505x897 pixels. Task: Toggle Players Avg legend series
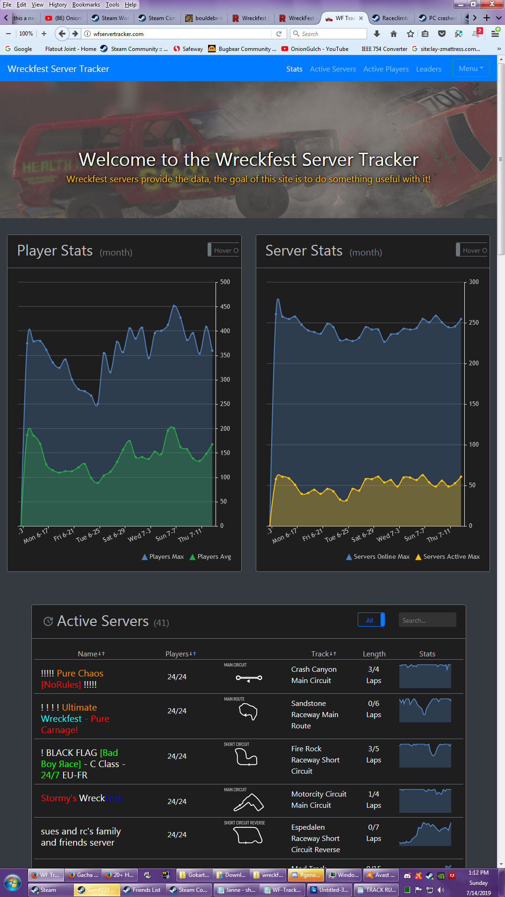(210, 556)
